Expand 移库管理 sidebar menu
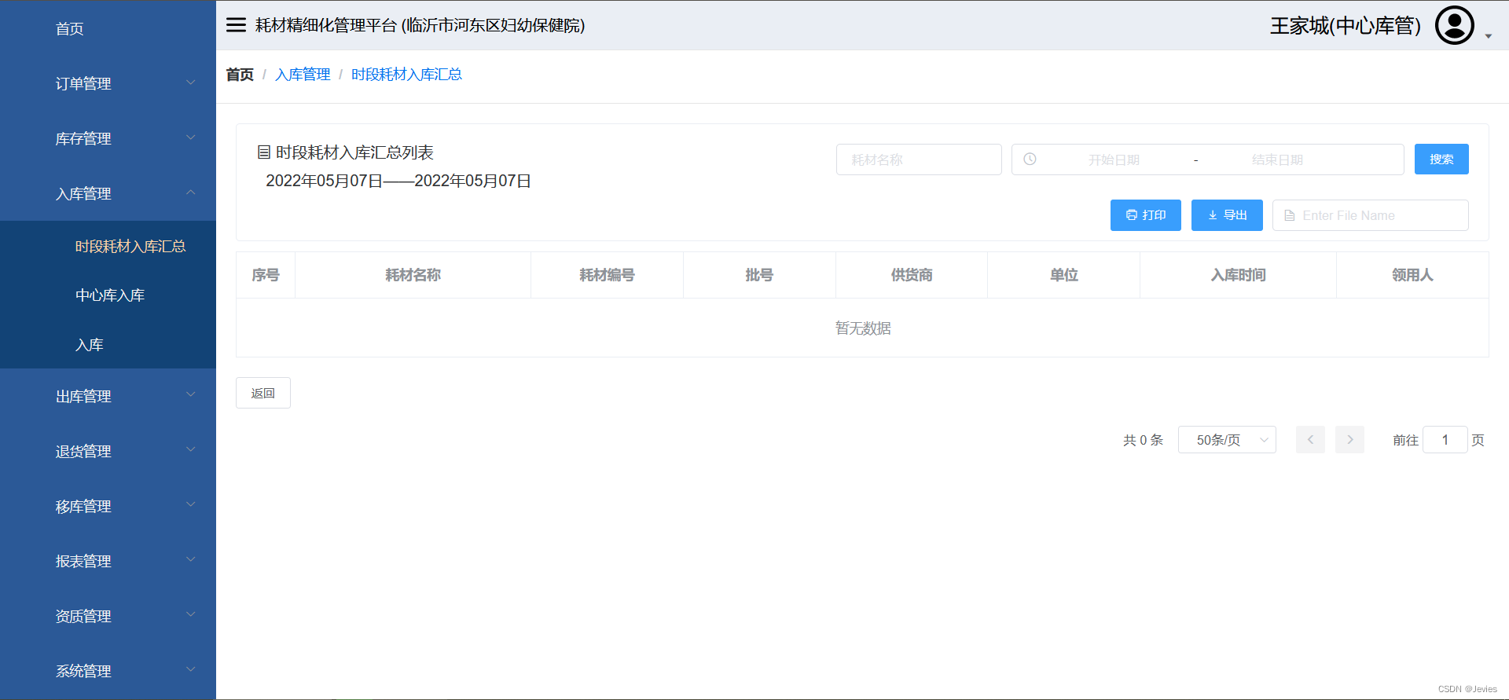The height and width of the screenshot is (700, 1509). click(108, 506)
